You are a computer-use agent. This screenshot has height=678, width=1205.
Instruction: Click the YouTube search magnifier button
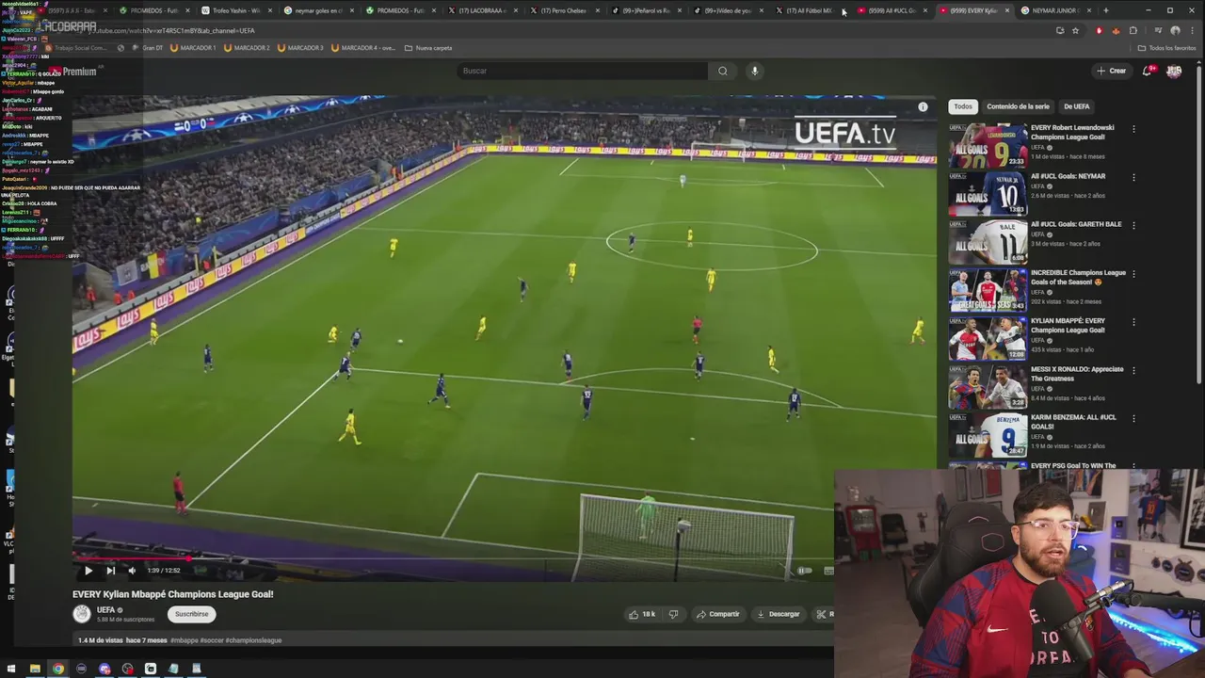tap(723, 71)
